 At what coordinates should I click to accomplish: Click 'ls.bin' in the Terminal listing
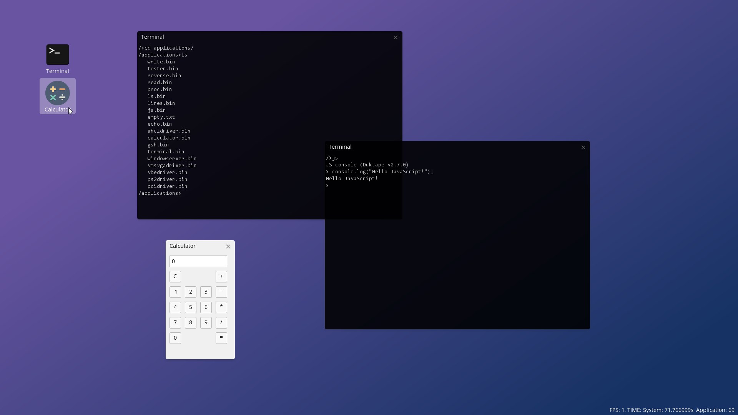pos(156,96)
